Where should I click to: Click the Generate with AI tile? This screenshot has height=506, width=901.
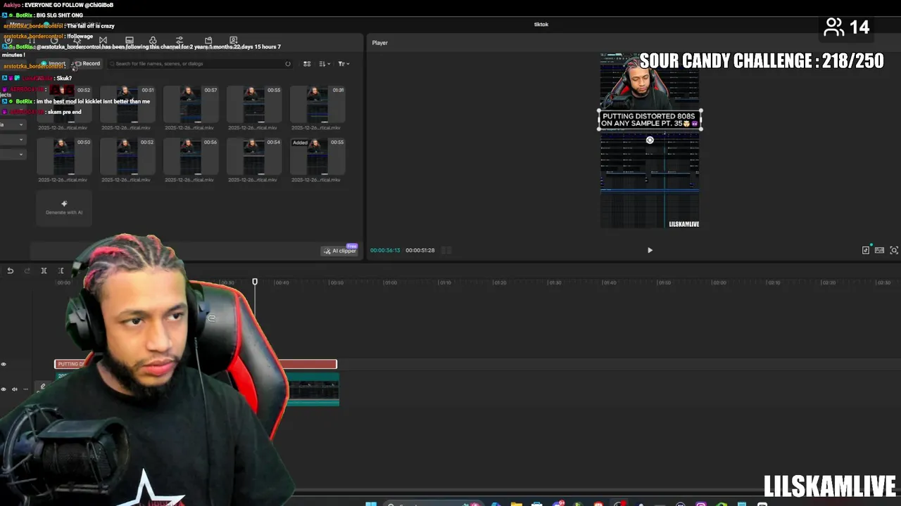pos(64,207)
